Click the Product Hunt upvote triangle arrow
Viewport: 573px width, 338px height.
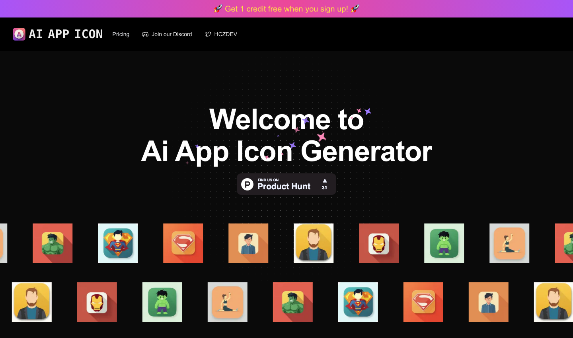tap(325, 181)
